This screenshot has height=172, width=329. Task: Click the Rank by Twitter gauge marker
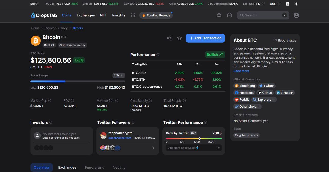pyautogui.click(x=200, y=138)
